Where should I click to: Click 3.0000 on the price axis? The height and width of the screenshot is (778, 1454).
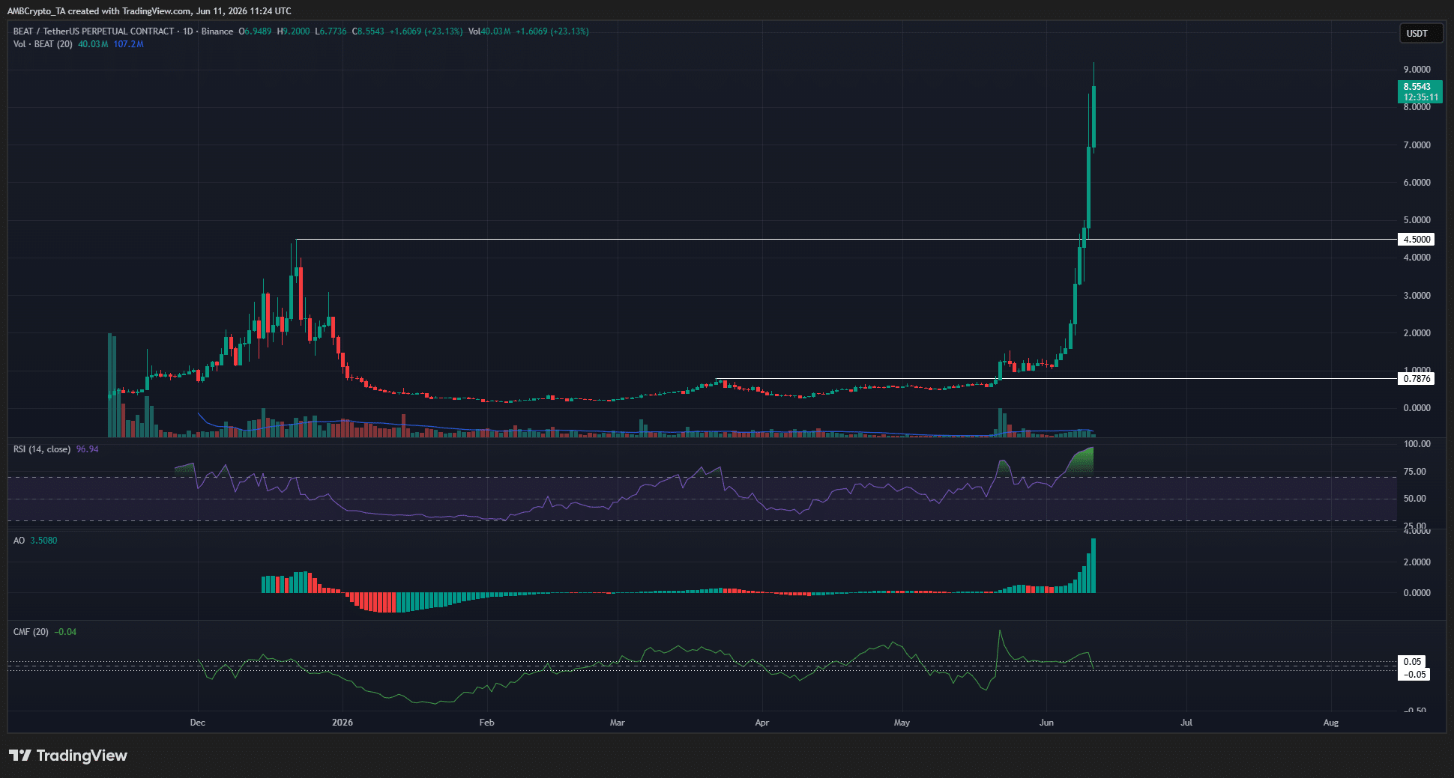tap(1417, 296)
